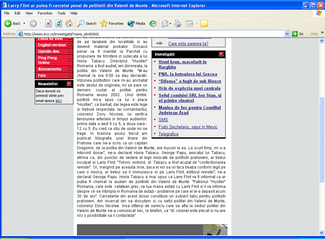Open the Ping-Pong Online sidebar item

click(x=47, y=60)
